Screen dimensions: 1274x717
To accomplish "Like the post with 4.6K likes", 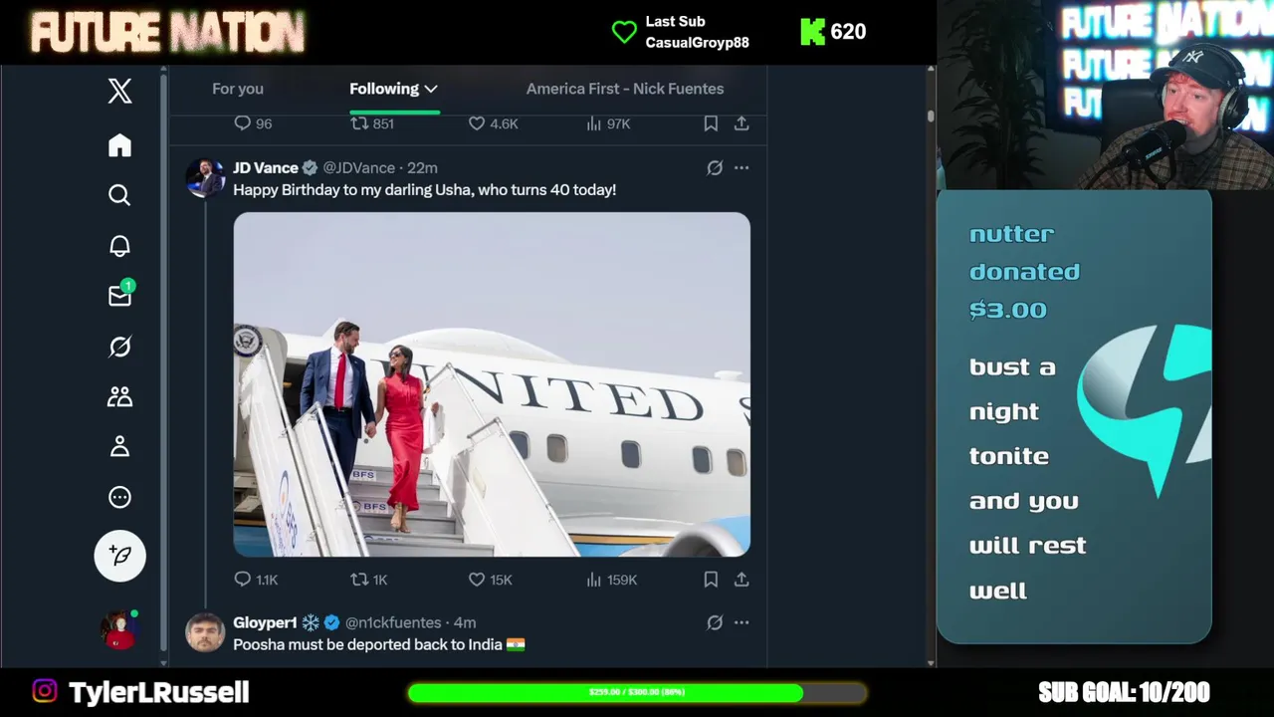I will pos(494,123).
